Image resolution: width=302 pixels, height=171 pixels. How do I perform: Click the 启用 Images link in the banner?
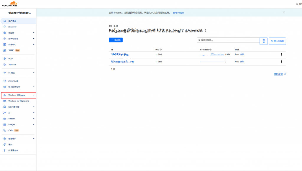pyautogui.click(x=178, y=13)
